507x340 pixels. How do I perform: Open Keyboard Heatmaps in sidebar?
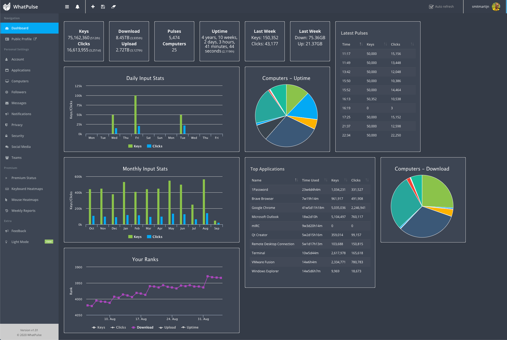[x=27, y=189]
